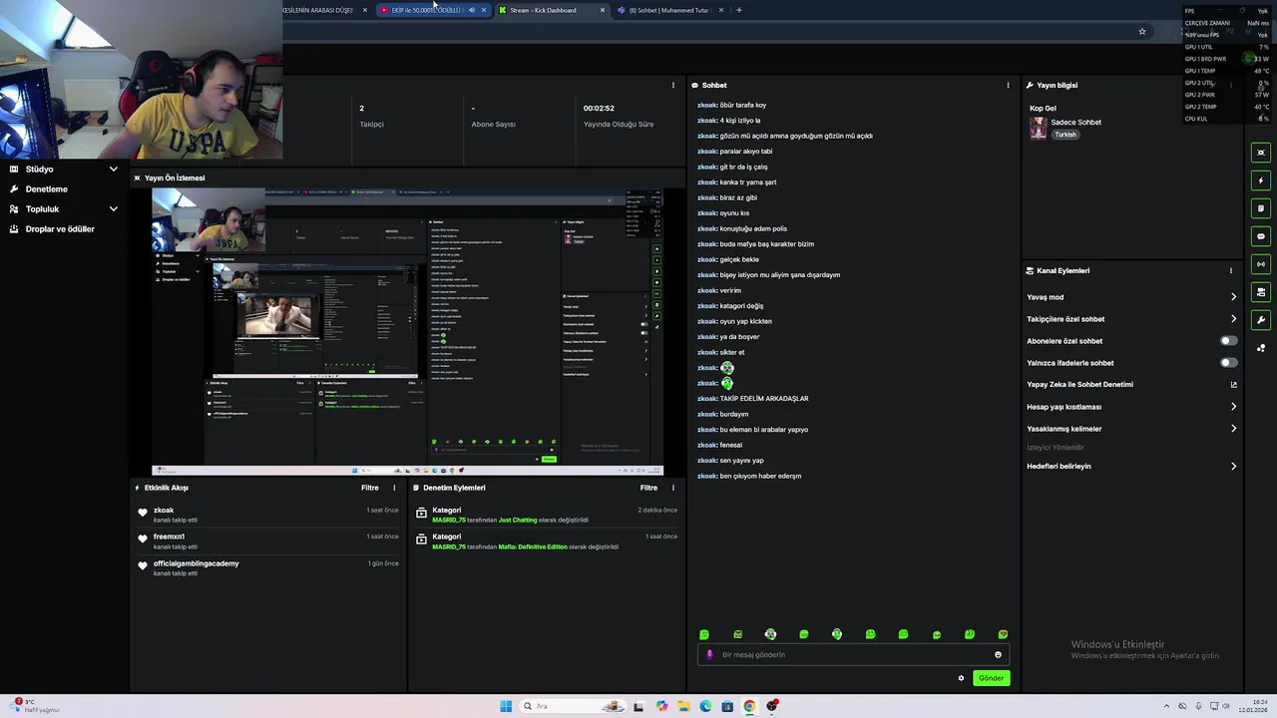
Task: Insert the last green emote with heart
Action: [x=1003, y=634]
